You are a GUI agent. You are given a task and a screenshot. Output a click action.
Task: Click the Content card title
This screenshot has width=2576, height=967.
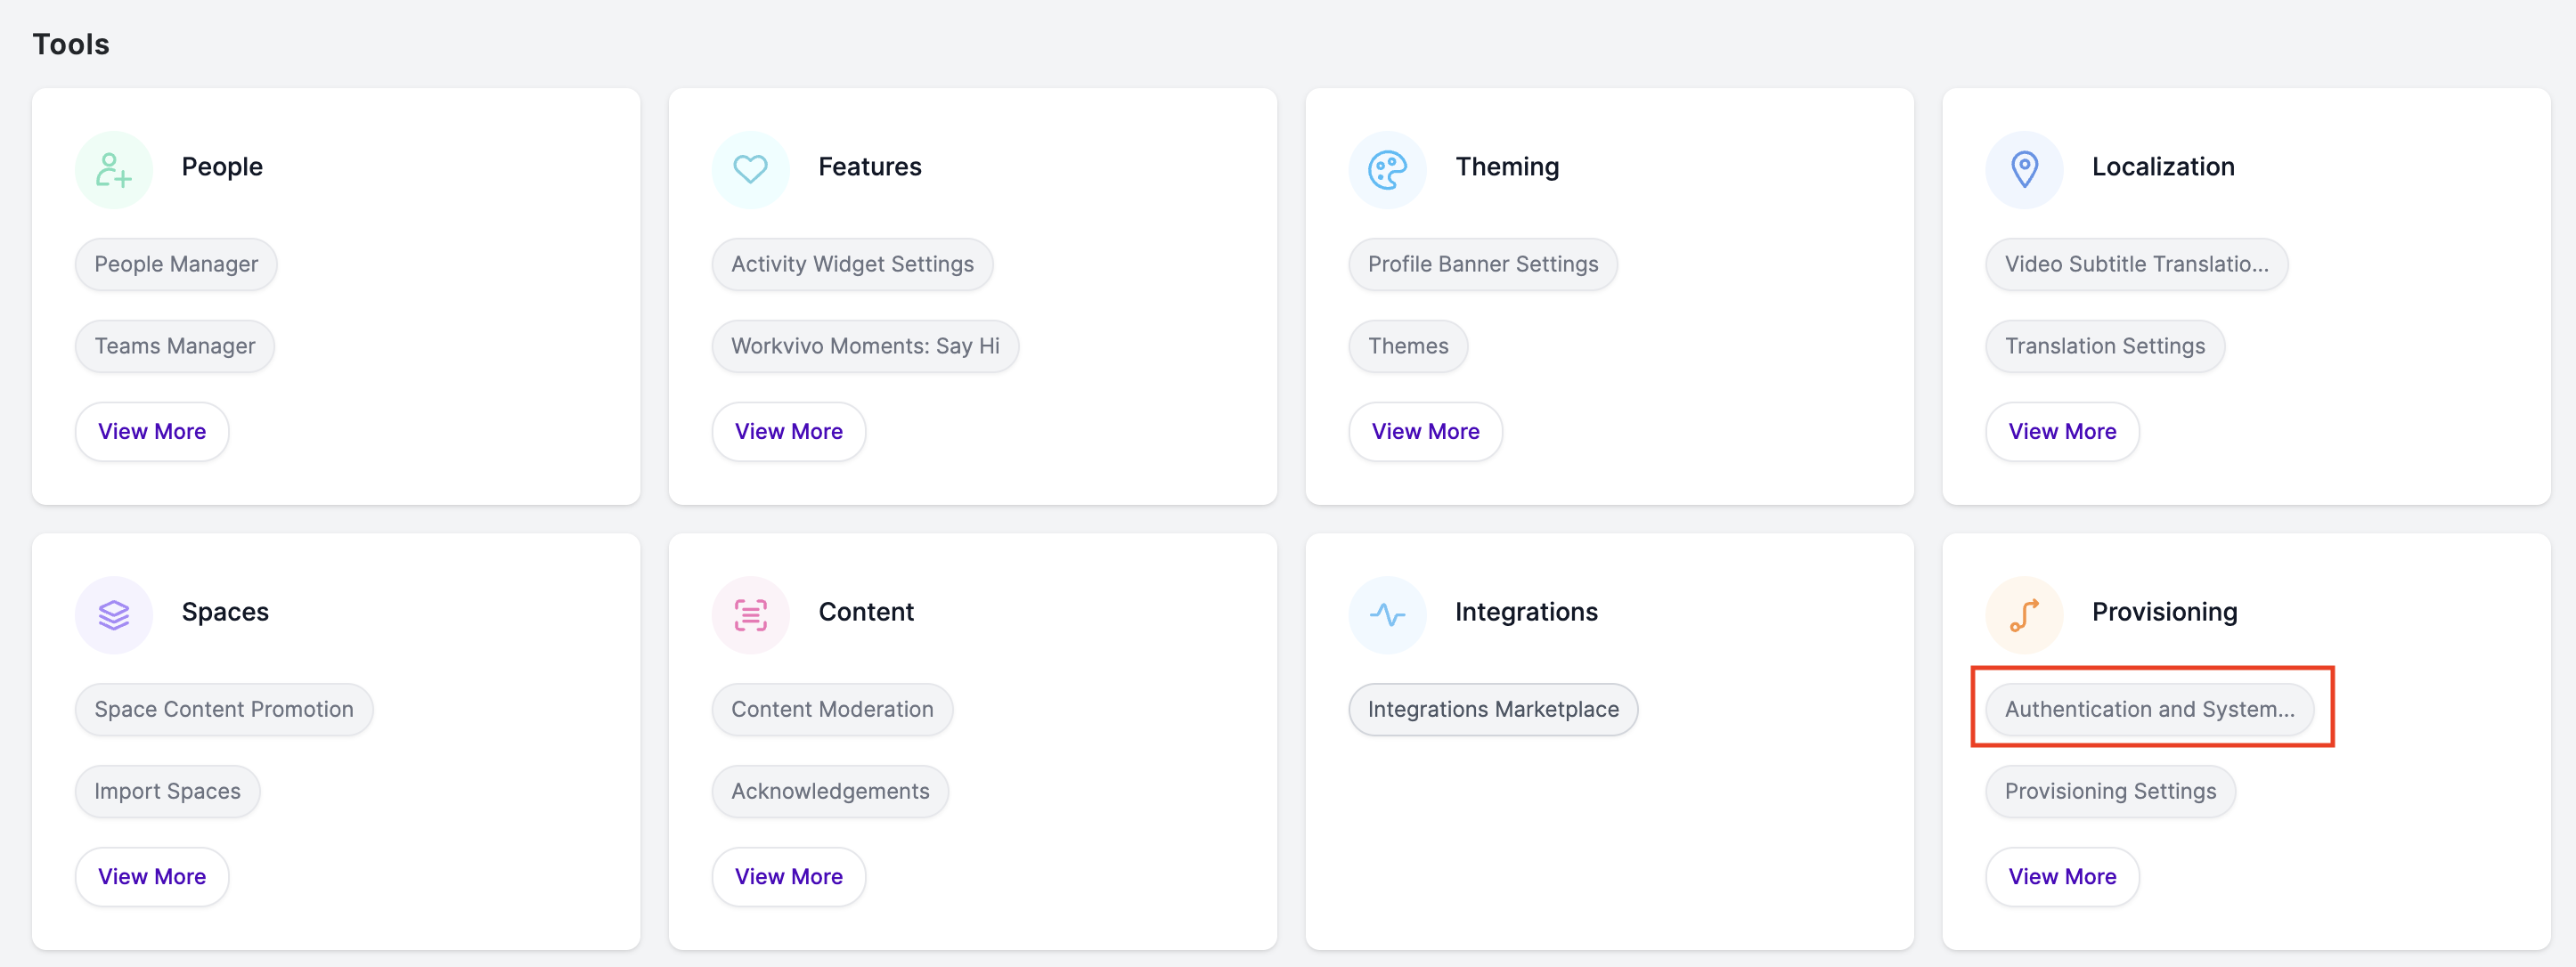click(x=866, y=612)
